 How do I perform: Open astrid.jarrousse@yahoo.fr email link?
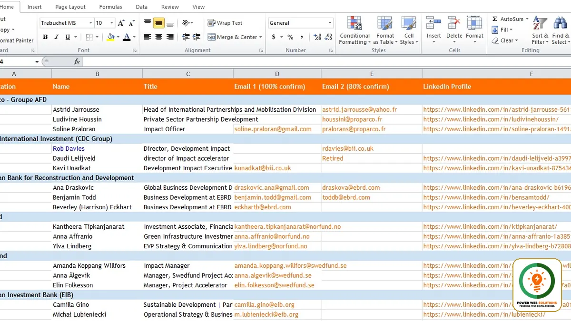coord(359,110)
